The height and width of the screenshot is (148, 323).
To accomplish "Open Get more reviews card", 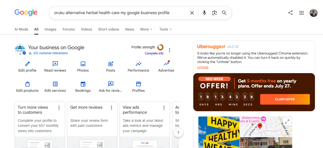I will click(x=92, y=125).
